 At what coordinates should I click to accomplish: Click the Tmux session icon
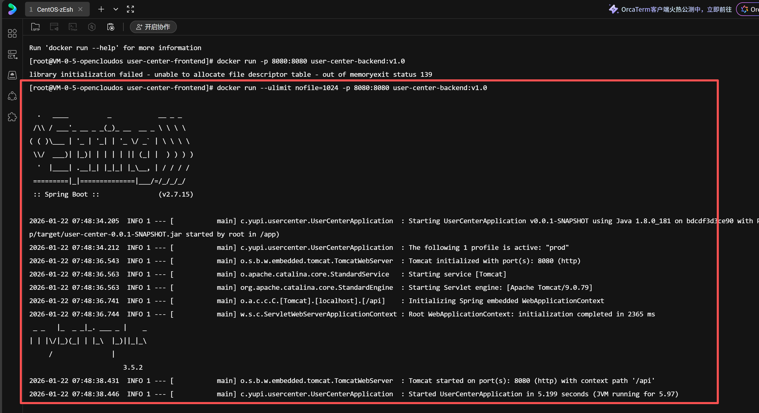(73, 27)
